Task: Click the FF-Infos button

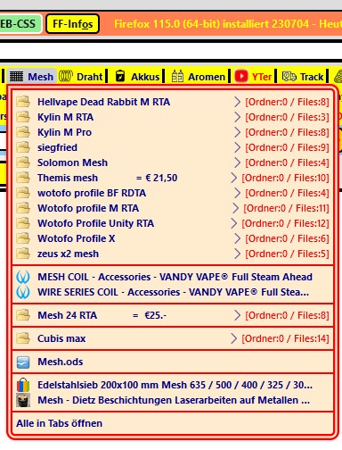Action: click(72, 24)
